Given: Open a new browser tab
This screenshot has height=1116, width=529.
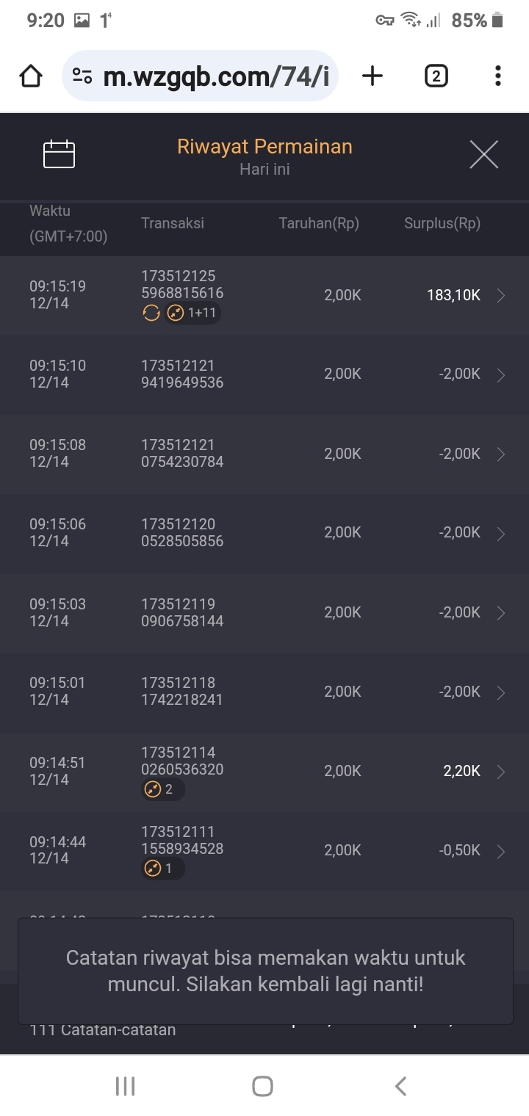Looking at the screenshot, I should [373, 76].
